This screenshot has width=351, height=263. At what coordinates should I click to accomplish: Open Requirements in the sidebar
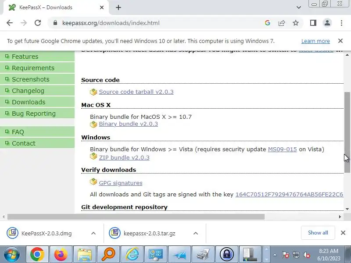pyautogui.click(x=37, y=68)
